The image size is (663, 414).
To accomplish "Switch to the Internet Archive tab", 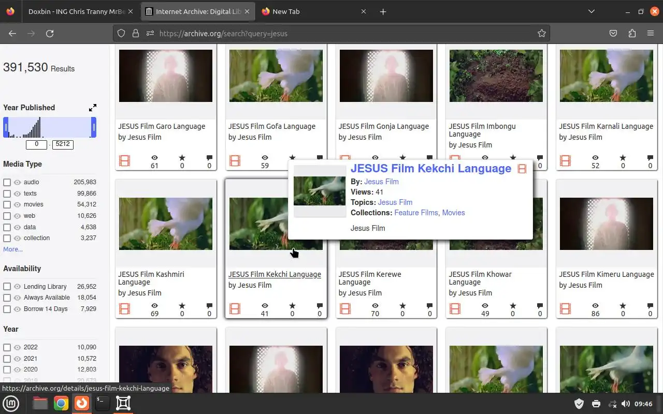I will tap(197, 11).
